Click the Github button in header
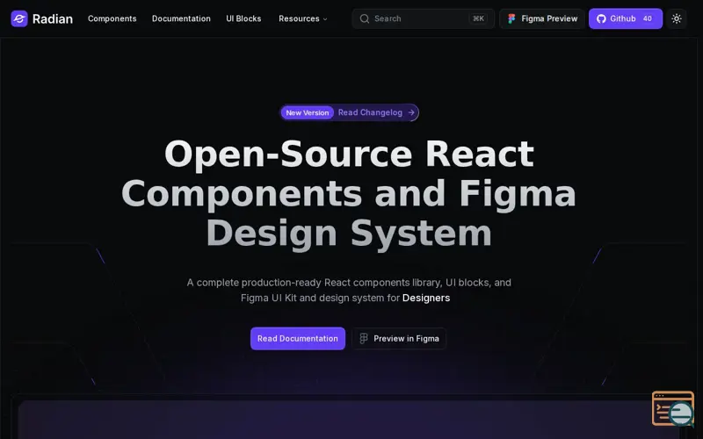703x439 pixels. coord(626,18)
